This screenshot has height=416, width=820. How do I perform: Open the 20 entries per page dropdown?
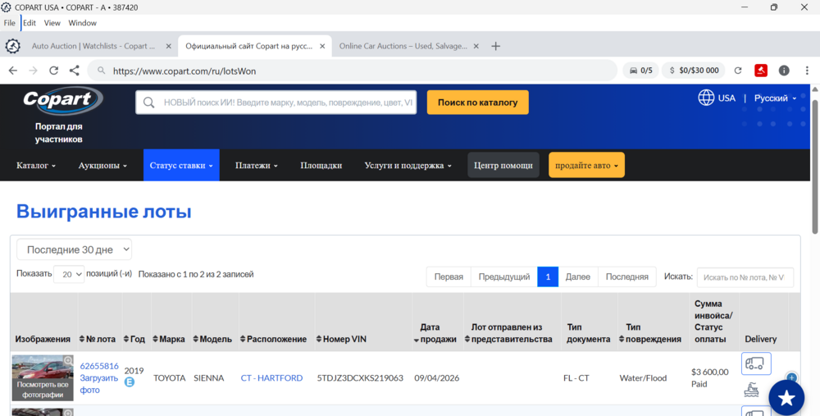(69, 274)
